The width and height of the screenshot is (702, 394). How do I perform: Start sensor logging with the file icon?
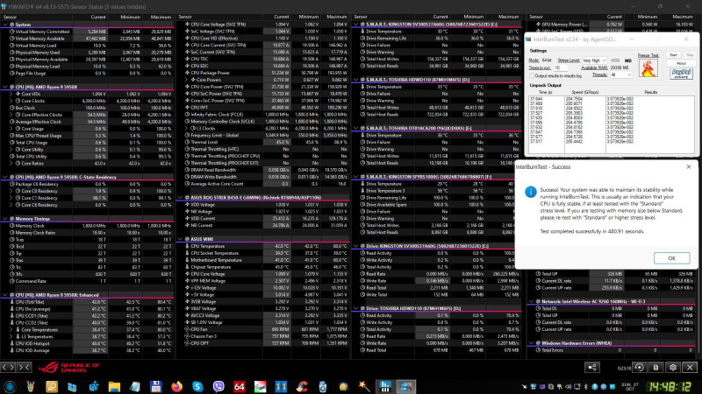pyautogui.click(x=655, y=367)
